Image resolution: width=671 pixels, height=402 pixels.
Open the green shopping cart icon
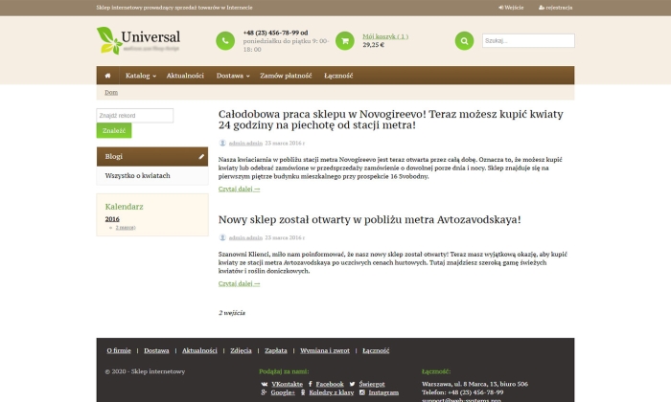344,40
